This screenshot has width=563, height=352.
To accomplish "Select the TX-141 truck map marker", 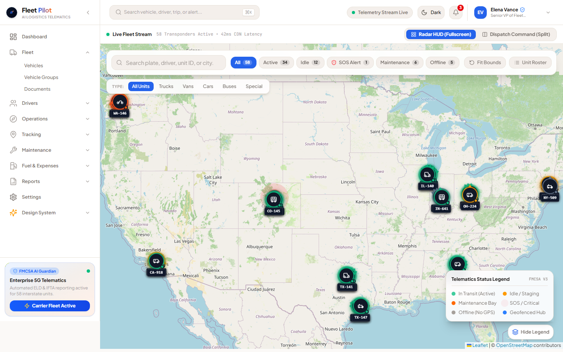I will coord(346,275).
